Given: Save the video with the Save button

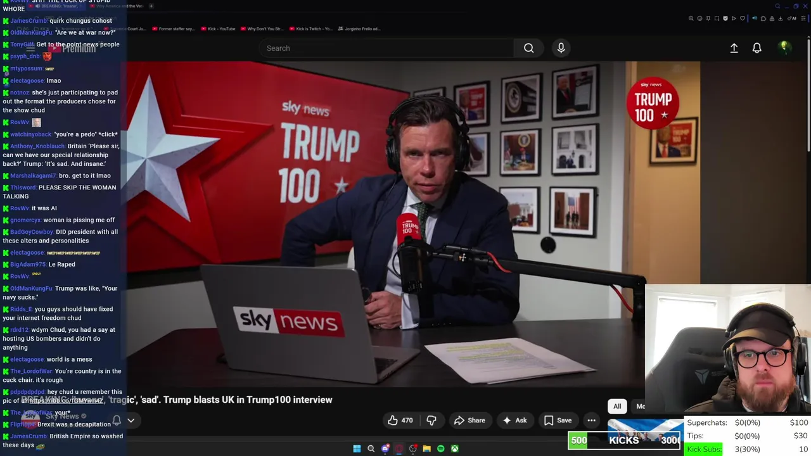Looking at the screenshot, I should click(558, 421).
